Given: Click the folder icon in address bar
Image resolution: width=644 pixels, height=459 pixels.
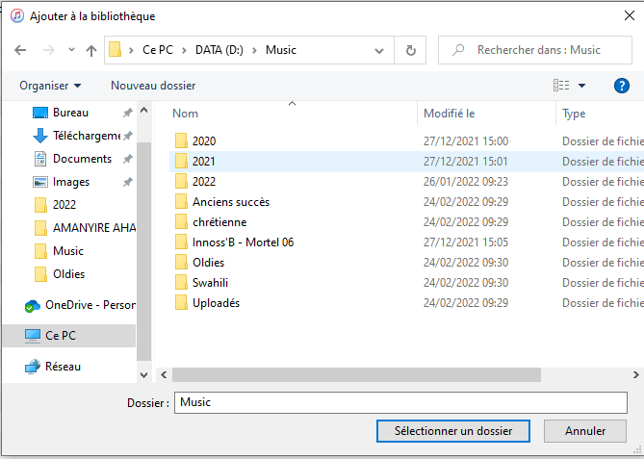Looking at the screenshot, I should (x=115, y=50).
